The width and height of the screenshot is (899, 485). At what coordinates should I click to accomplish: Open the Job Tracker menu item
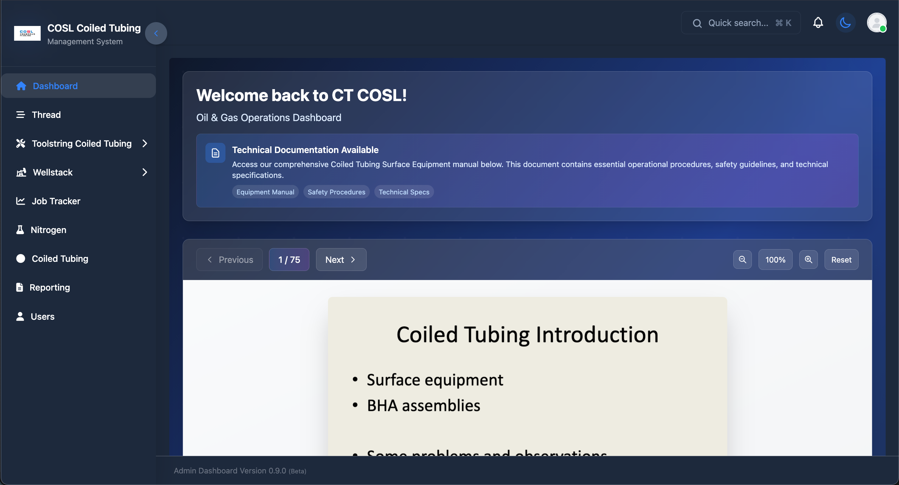click(x=56, y=201)
